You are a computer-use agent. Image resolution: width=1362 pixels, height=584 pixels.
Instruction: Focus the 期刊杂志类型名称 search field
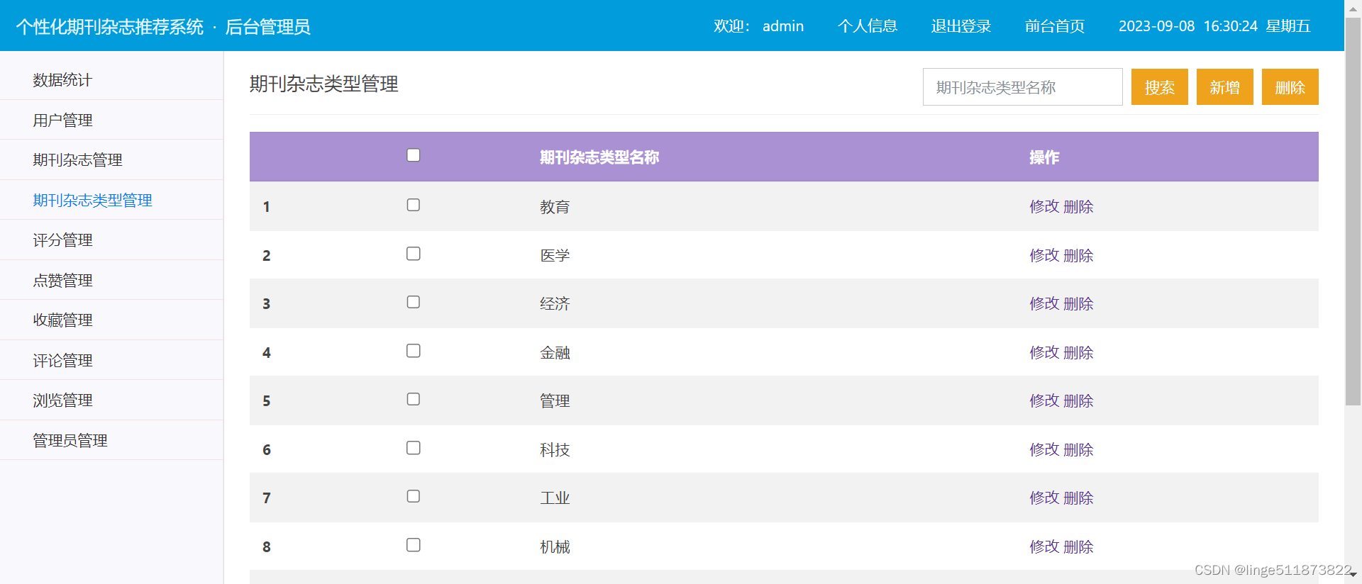(x=1022, y=87)
